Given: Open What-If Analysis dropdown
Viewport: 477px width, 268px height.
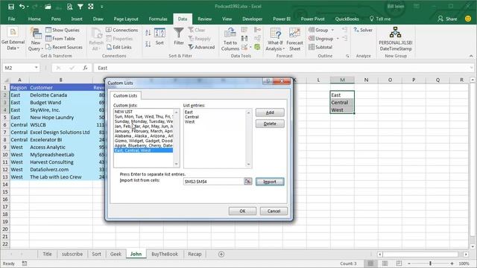Looking at the screenshot, I should pyautogui.click(x=275, y=39).
